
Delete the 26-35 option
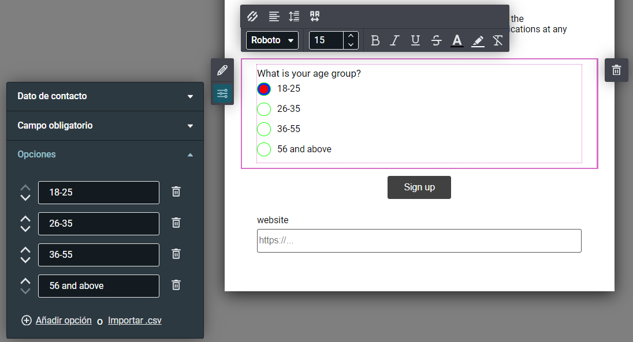(176, 223)
